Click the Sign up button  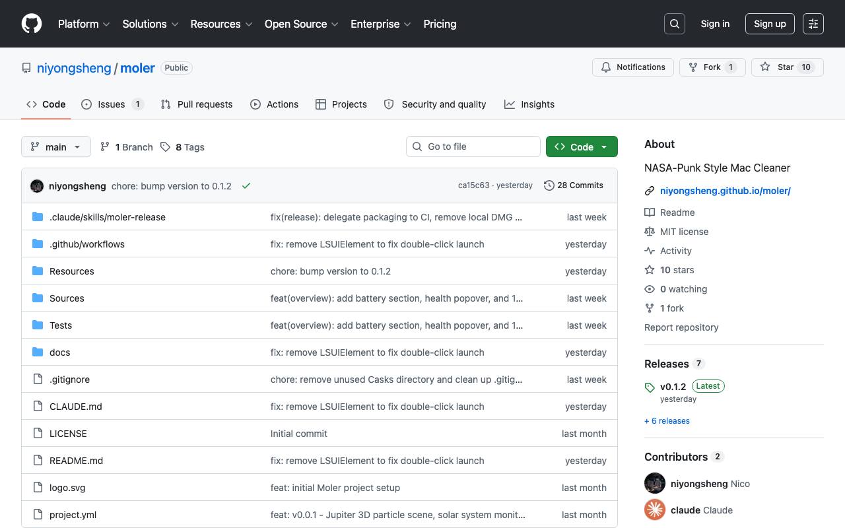tap(770, 24)
